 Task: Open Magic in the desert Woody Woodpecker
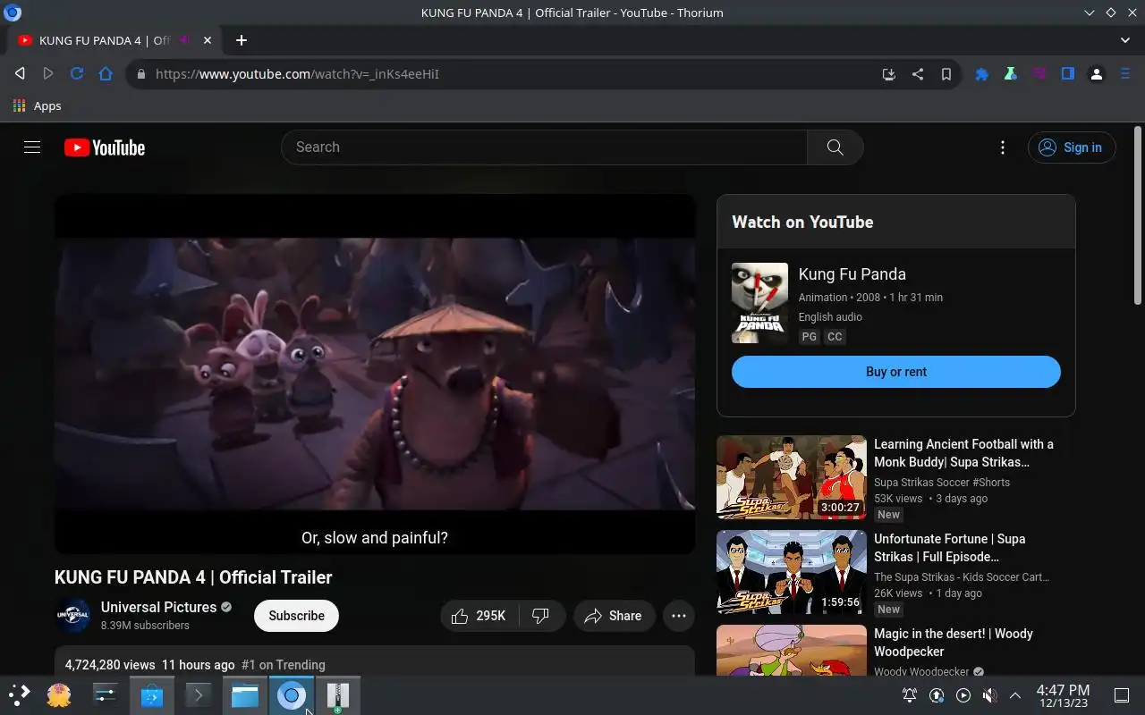point(954,643)
